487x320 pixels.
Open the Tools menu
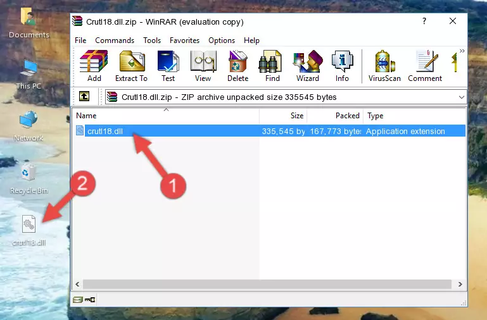tap(152, 40)
